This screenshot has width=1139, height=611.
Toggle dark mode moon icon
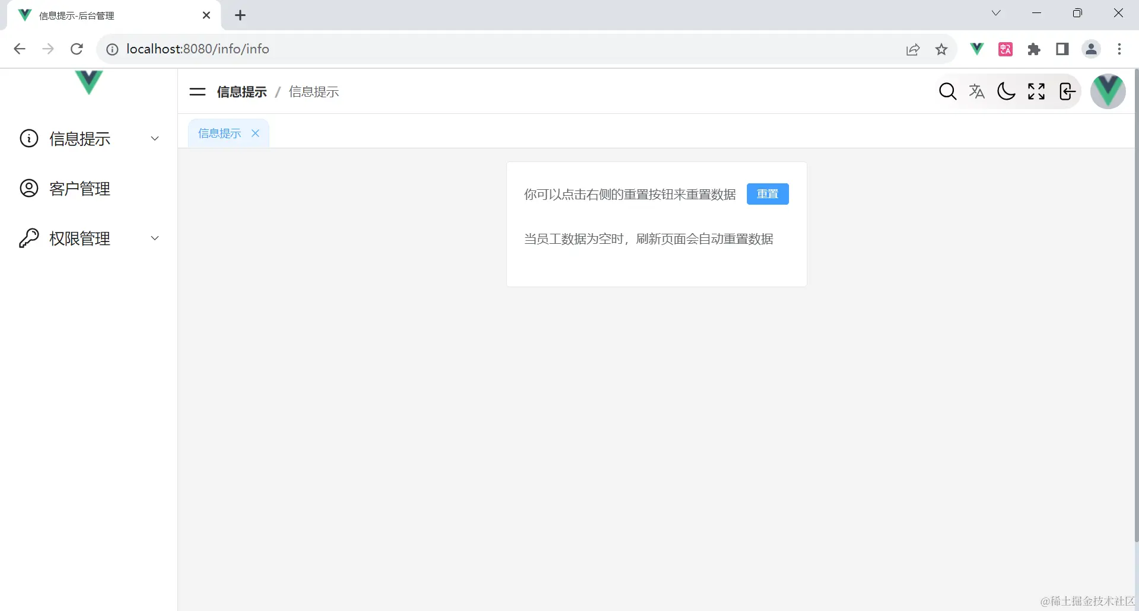point(1006,91)
